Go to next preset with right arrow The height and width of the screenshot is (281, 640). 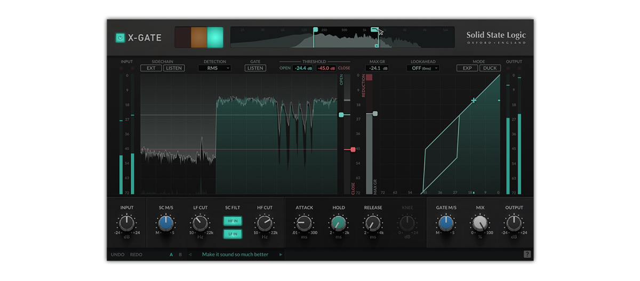pos(281,254)
